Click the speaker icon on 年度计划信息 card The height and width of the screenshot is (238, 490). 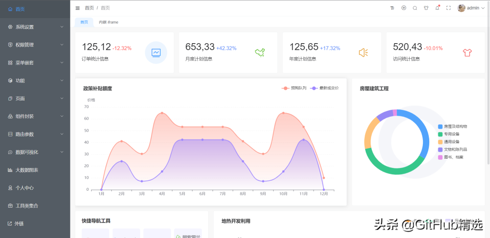pyautogui.click(x=363, y=53)
